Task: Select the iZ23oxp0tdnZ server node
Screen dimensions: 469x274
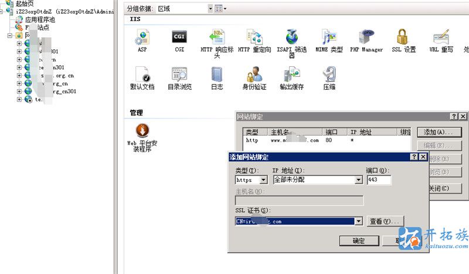Action: click(x=64, y=11)
